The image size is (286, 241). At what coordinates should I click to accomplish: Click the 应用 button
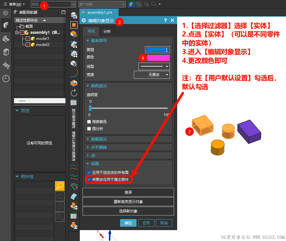(146, 223)
